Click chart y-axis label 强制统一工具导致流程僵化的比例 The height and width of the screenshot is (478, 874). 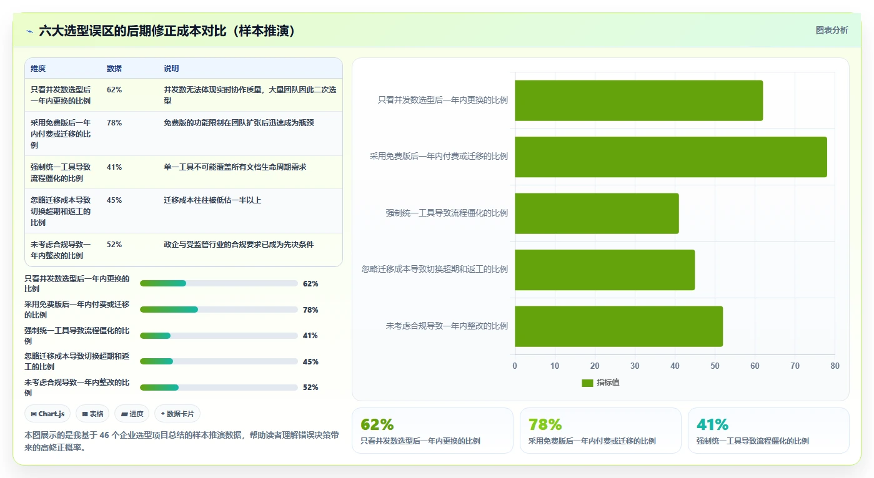click(447, 213)
